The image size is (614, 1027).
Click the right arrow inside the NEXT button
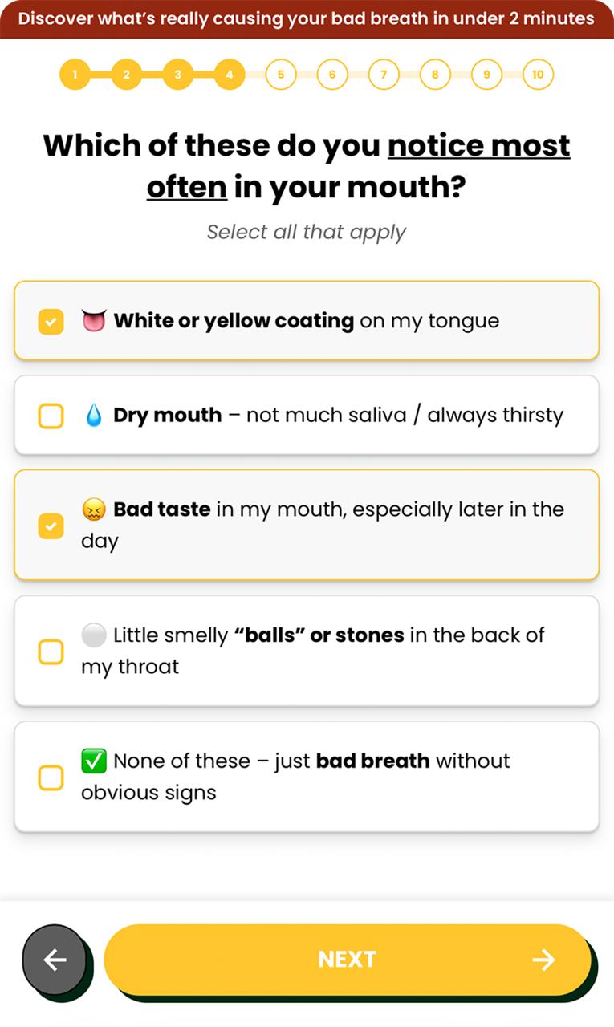pos(545,960)
